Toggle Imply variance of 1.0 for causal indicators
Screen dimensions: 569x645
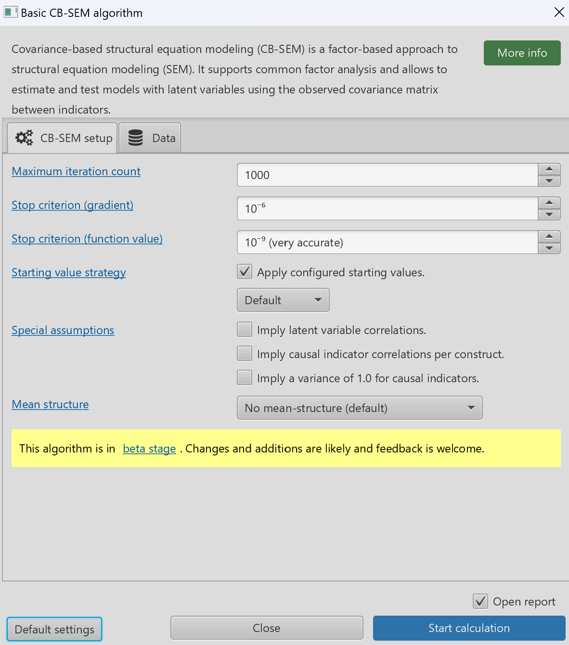(x=245, y=378)
